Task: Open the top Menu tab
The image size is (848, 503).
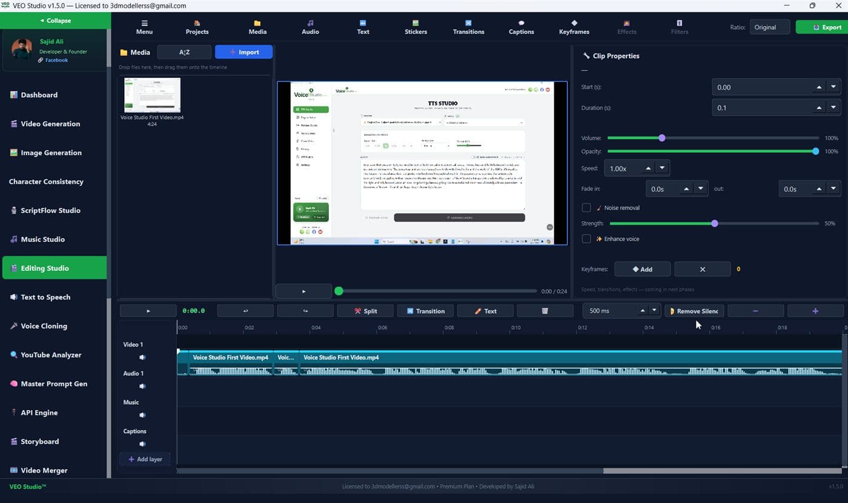Action: (144, 27)
